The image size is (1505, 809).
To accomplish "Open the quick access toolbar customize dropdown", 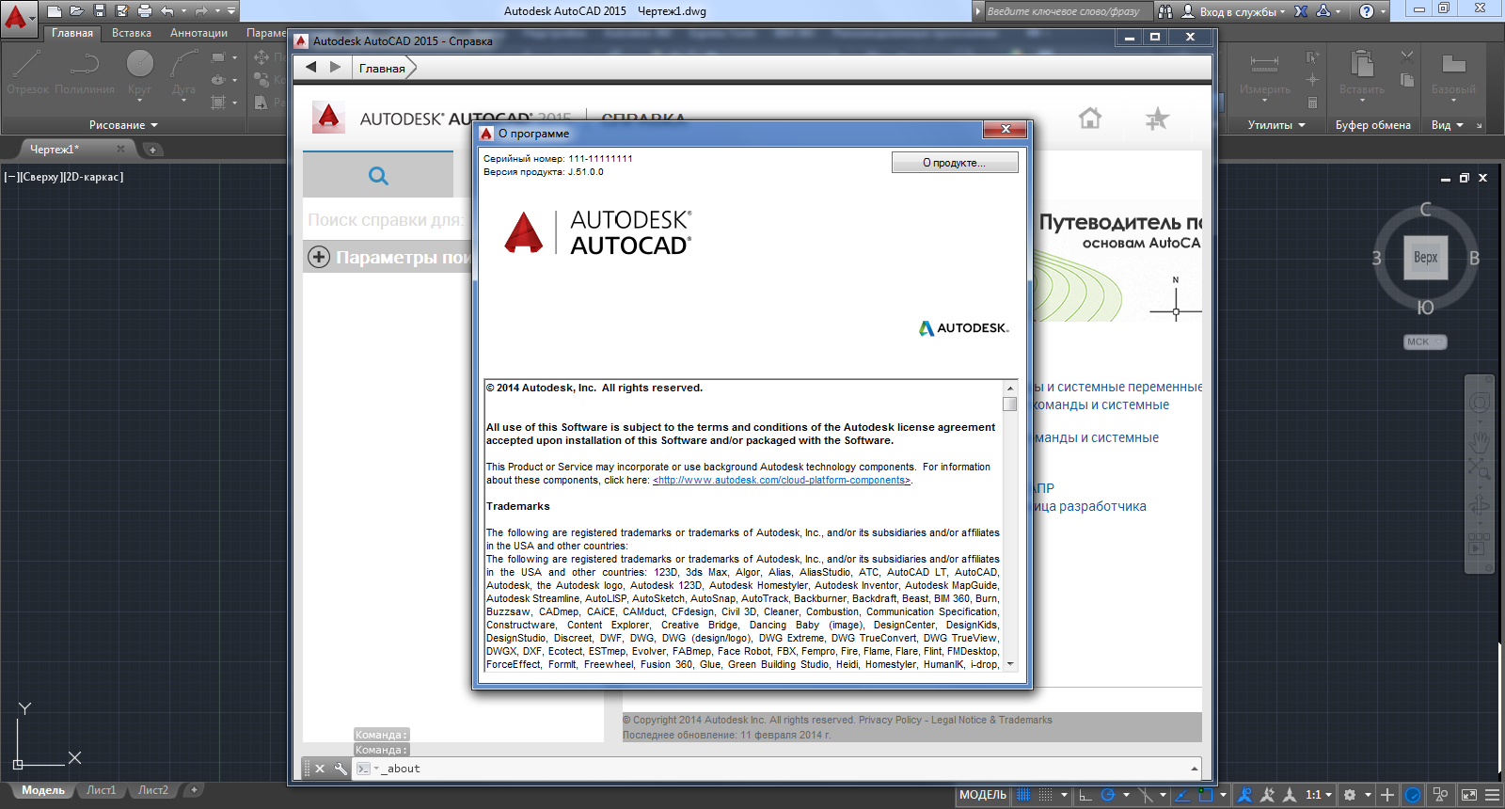I will click(x=231, y=11).
